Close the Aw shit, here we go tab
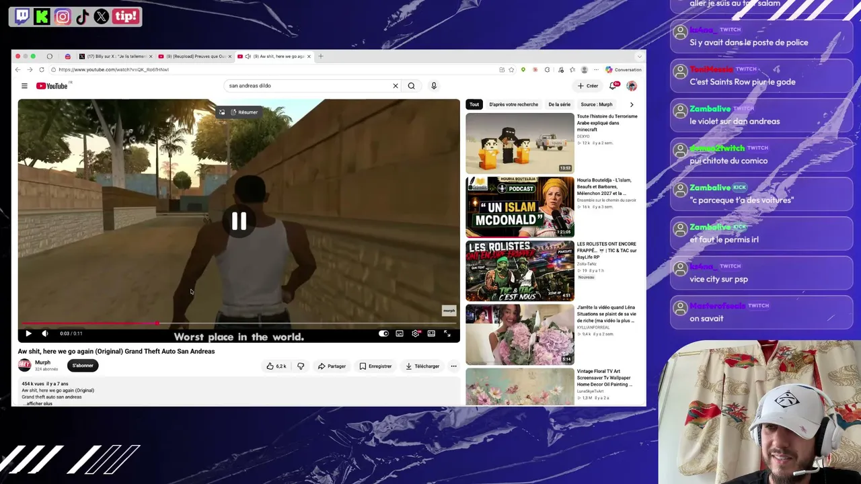This screenshot has width=861, height=484. click(309, 56)
